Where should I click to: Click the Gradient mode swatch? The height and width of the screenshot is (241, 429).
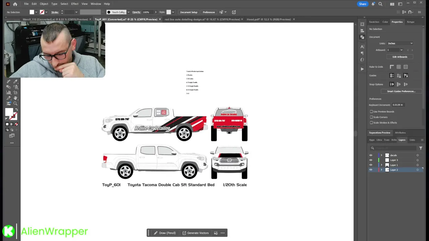pyautogui.click(x=12, y=124)
